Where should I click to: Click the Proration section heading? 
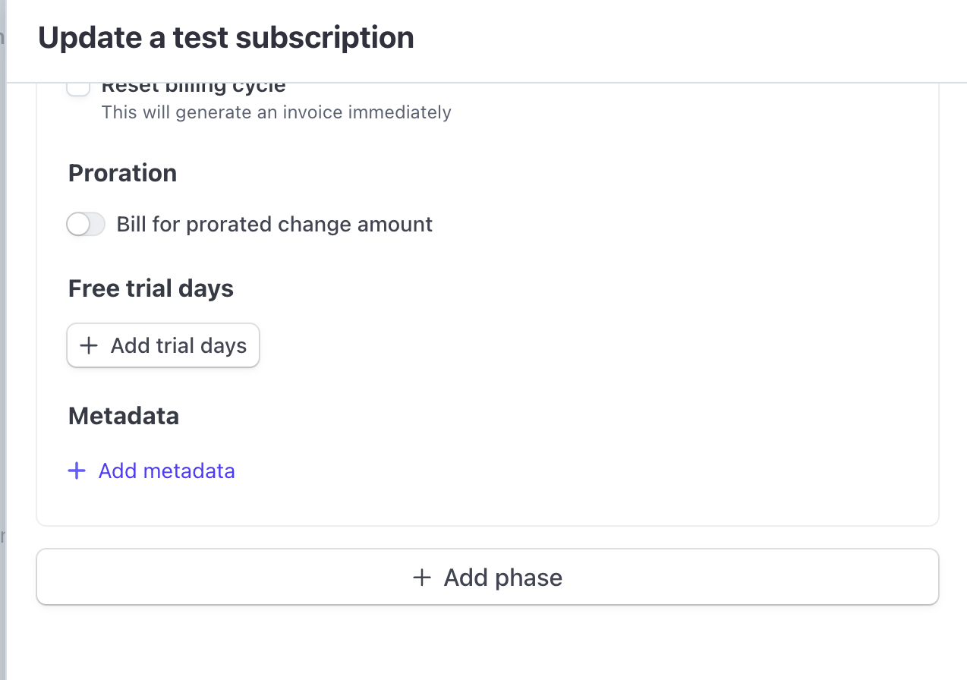(x=122, y=173)
